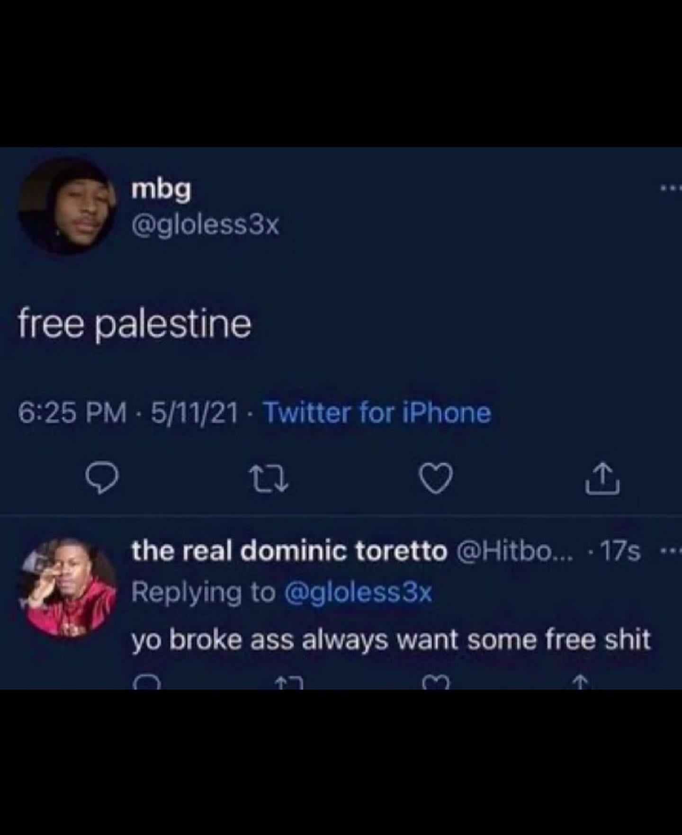Open the more options menu on mbg's tweet
This screenshot has width=682, height=835.
[671, 189]
